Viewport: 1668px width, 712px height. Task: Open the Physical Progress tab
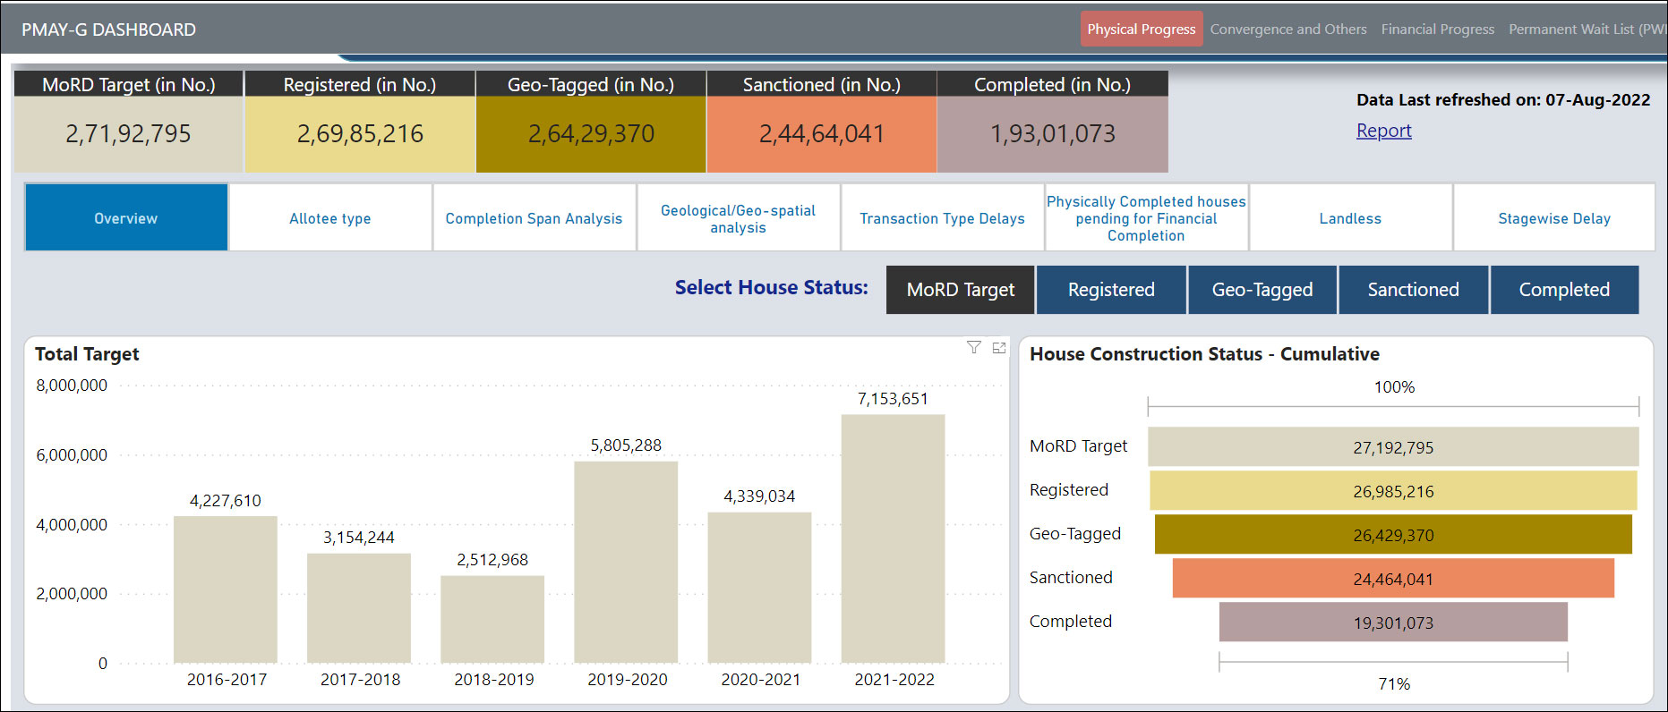click(1141, 30)
